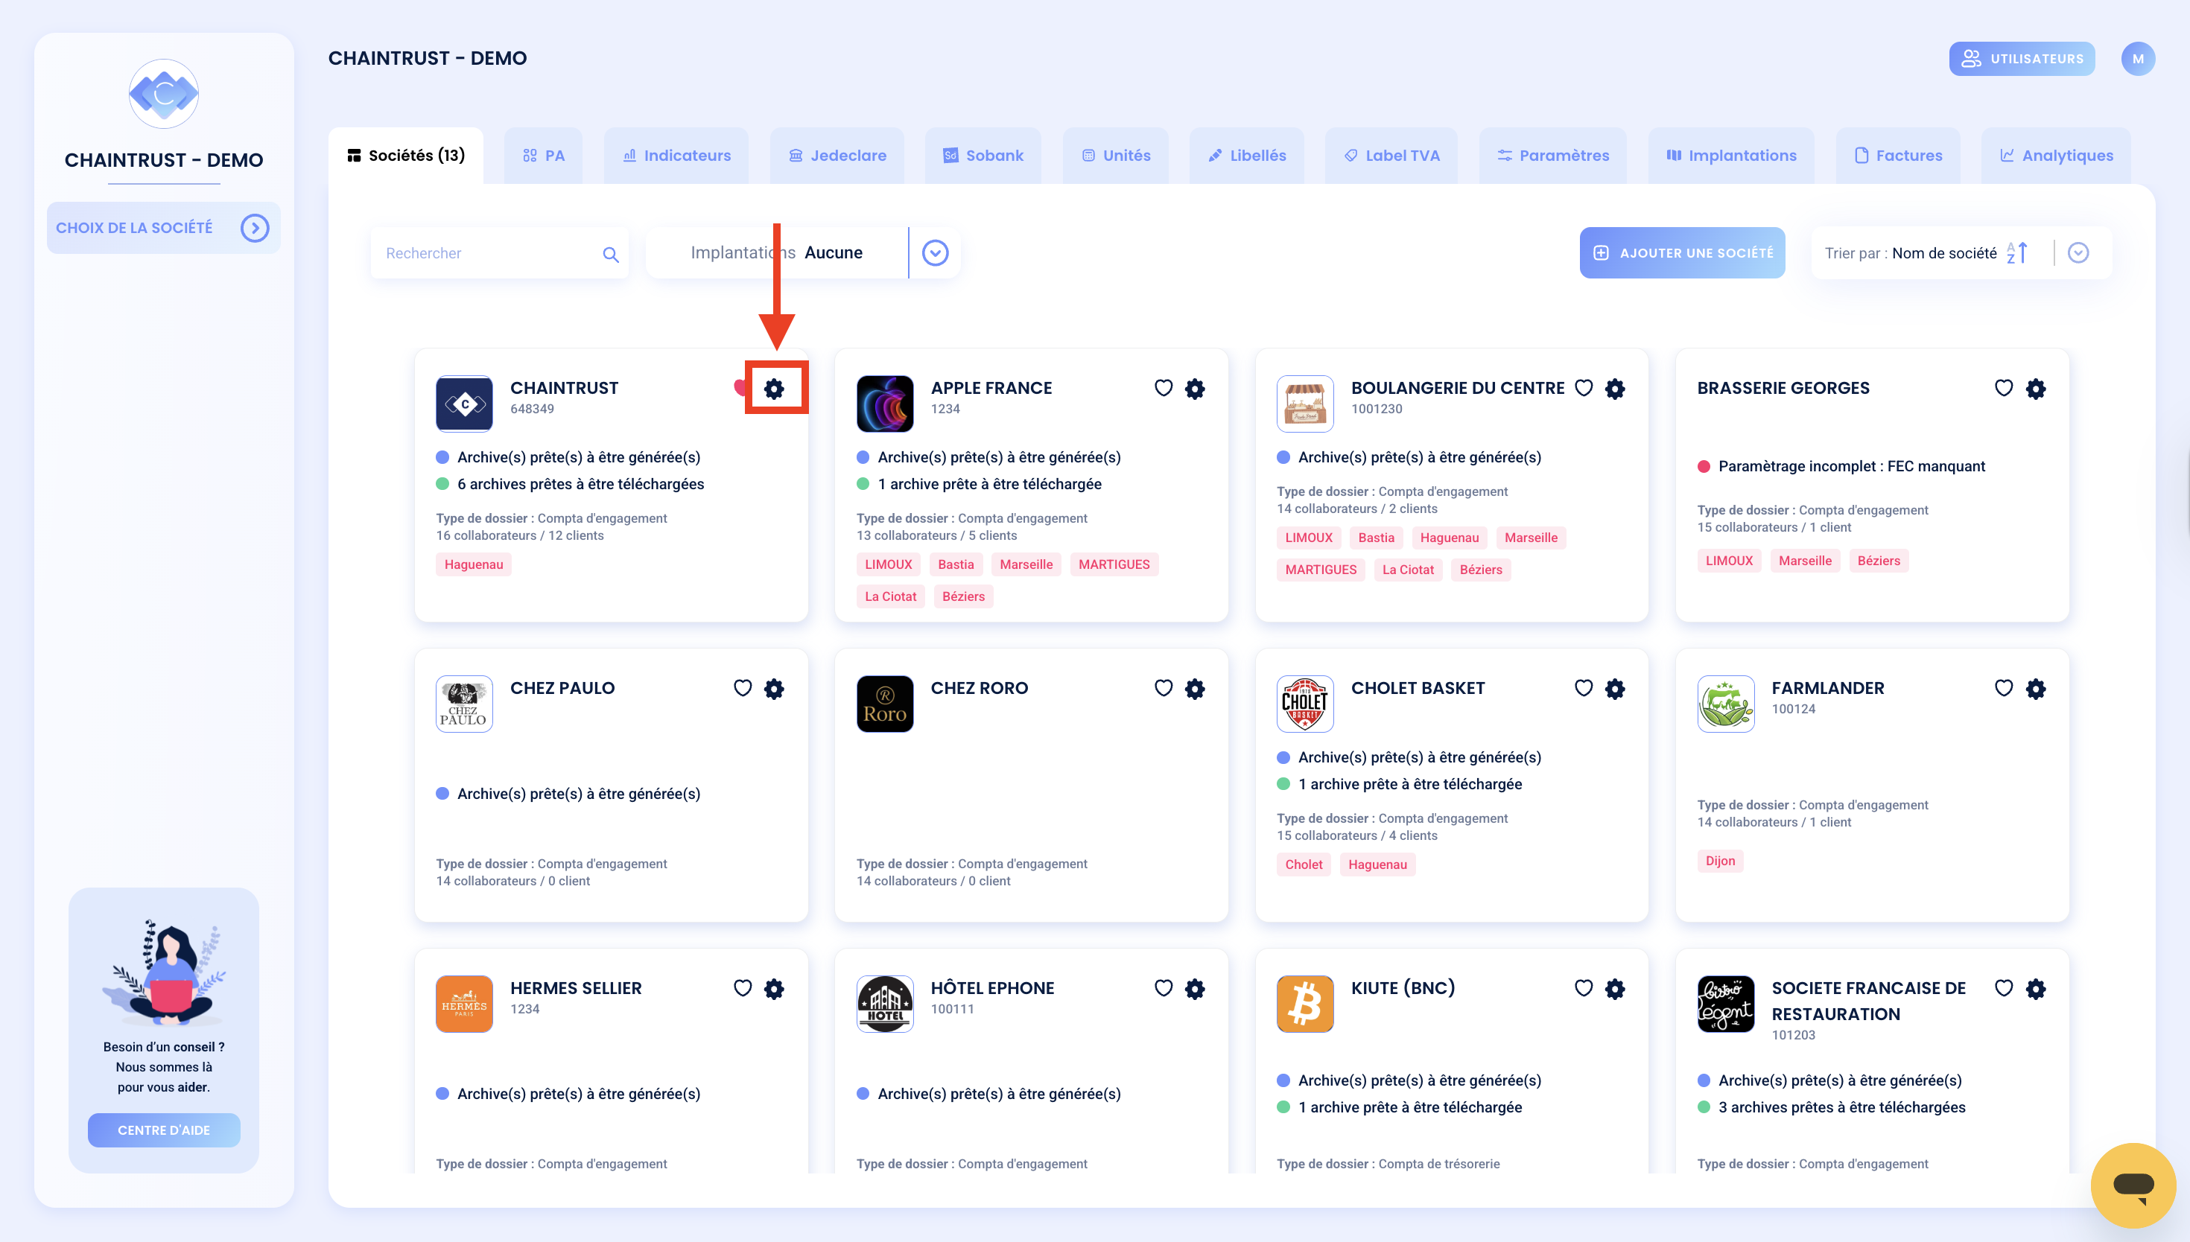Image resolution: width=2190 pixels, height=1242 pixels.
Task: Click MARTIGUES tag on Apple France card
Action: coord(1114,564)
